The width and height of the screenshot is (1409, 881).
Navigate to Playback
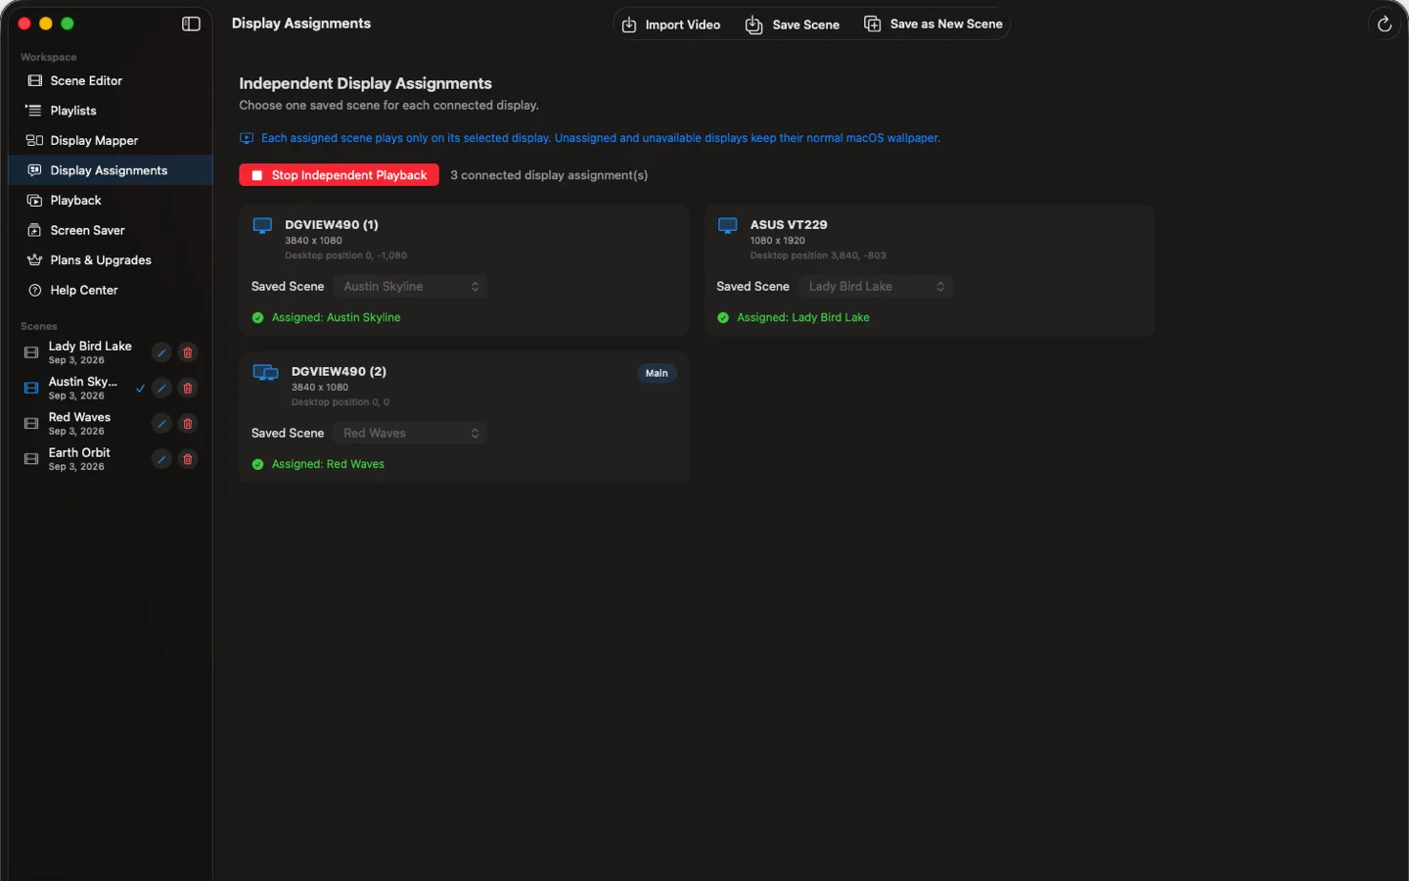point(110,201)
